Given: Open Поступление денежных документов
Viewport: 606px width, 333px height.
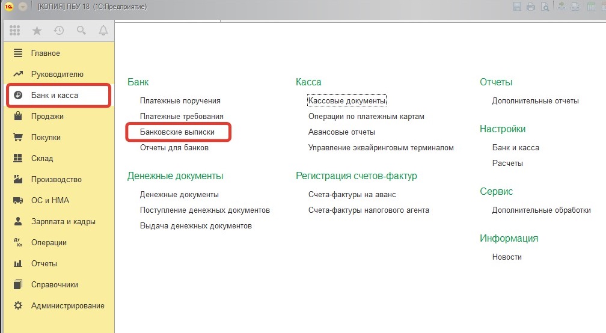Looking at the screenshot, I should 205,210.
